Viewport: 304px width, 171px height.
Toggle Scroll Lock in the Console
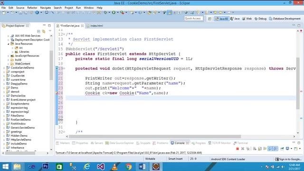(x=260, y=149)
